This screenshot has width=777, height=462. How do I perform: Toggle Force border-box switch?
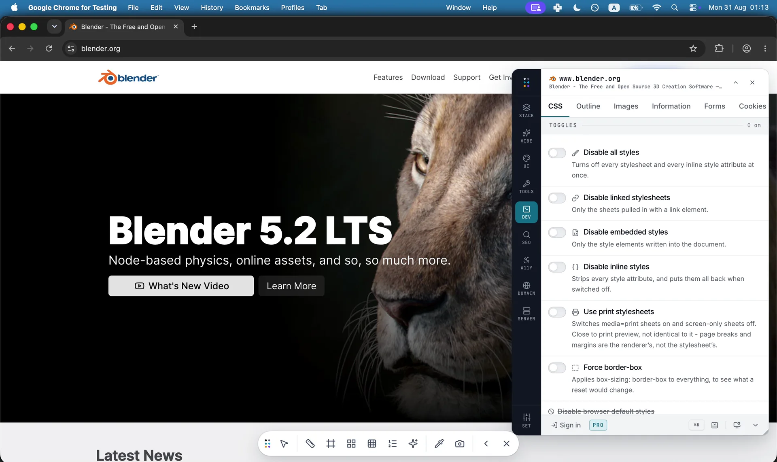[x=557, y=368]
